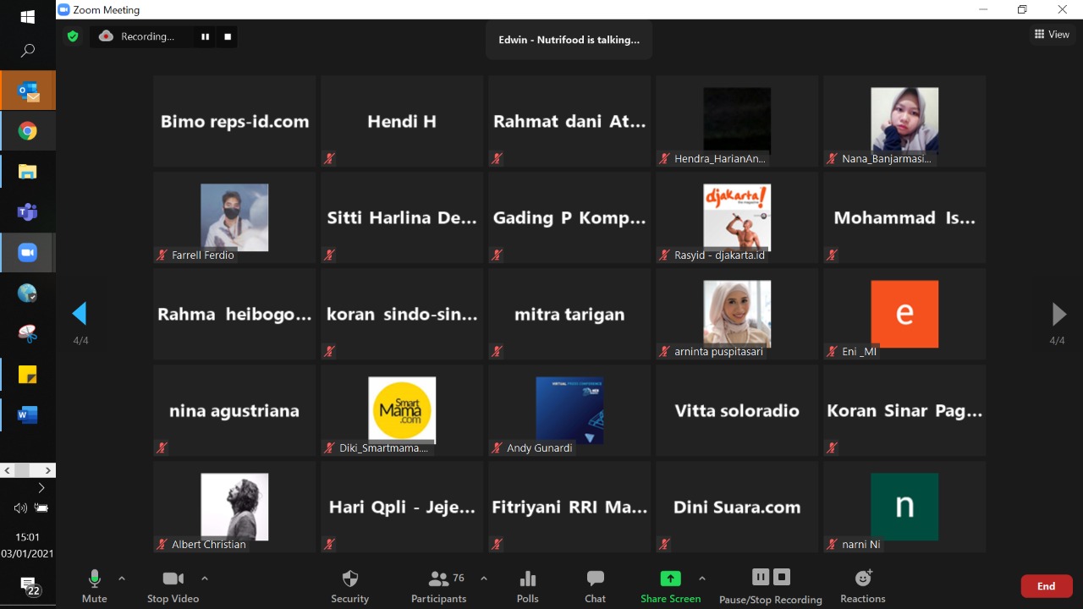Stop recording with the top square button
1083x609 pixels.
tap(228, 36)
